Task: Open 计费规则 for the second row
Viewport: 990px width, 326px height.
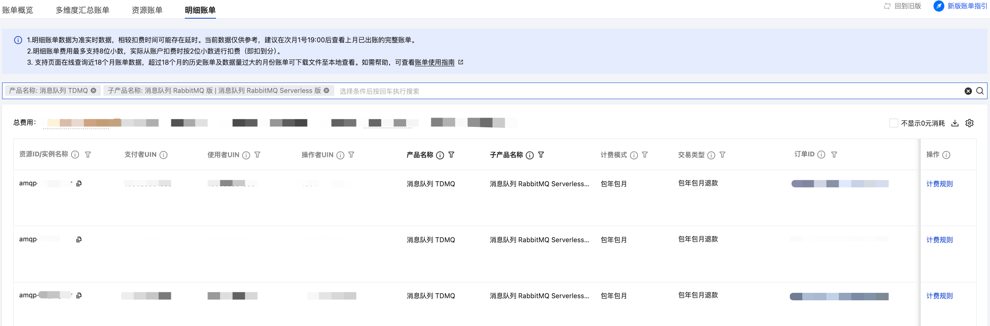Action: [x=939, y=240]
